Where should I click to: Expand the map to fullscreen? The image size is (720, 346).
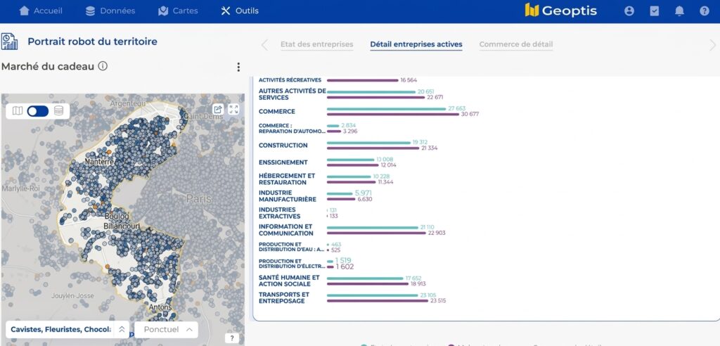233,110
